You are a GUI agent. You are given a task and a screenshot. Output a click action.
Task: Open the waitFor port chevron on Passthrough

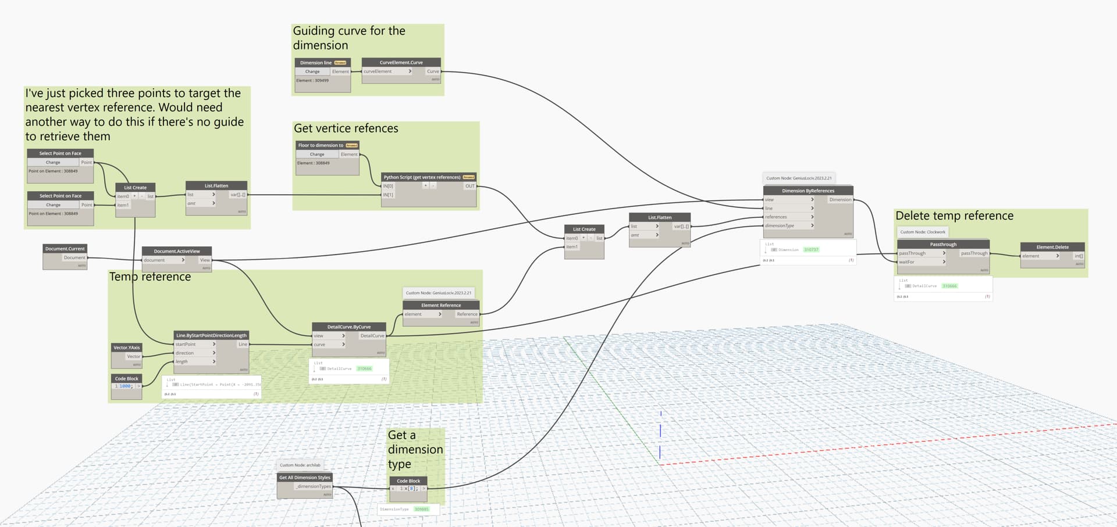944,262
